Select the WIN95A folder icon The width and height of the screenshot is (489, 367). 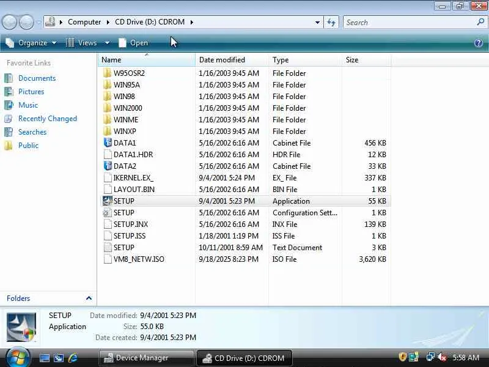click(108, 84)
